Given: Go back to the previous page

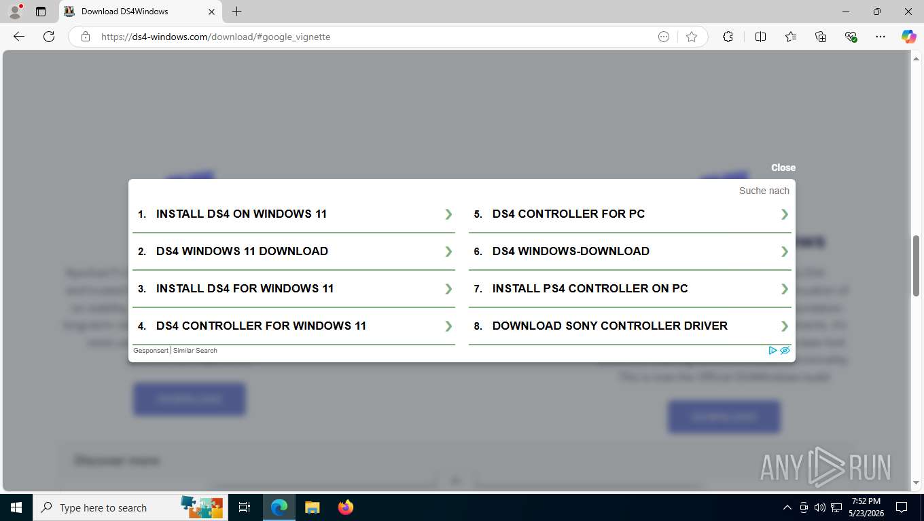Looking at the screenshot, I should click(x=19, y=37).
